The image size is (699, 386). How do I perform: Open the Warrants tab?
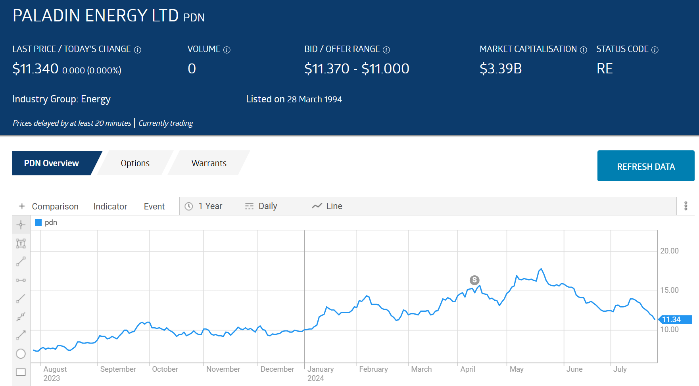pyautogui.click(x=209, y=163)
